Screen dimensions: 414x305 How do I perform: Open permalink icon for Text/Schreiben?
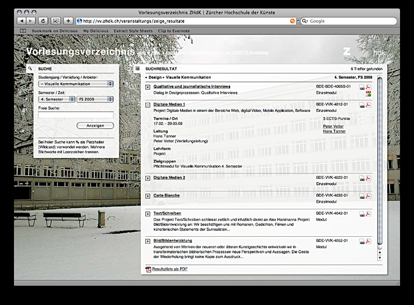coord(362,215)
